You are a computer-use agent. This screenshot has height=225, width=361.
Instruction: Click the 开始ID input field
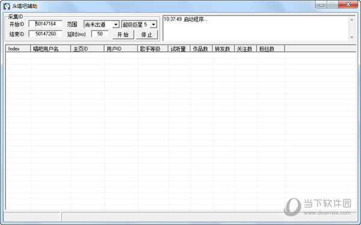pyautogui.click(x=45, y=23)
